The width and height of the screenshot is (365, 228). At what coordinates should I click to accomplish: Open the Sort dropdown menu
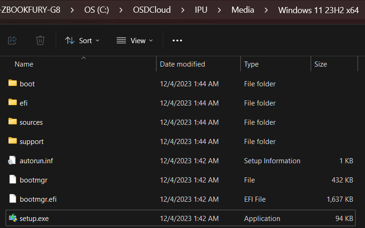[82, 40]
